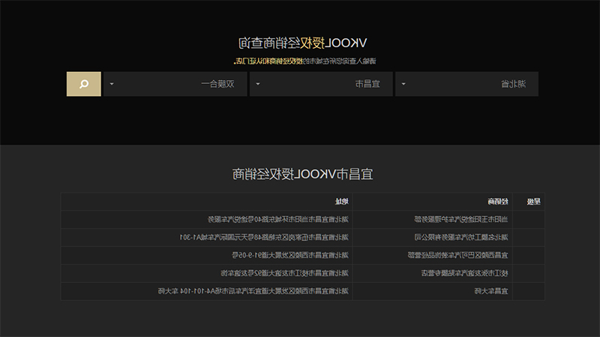The height and width of the screenshot is (337, 600).
Task: Click the address 西陵区发展大道91-9-05号
Action: 290,255
